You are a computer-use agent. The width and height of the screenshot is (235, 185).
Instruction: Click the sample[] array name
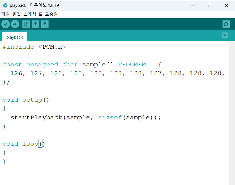point(97,65)
